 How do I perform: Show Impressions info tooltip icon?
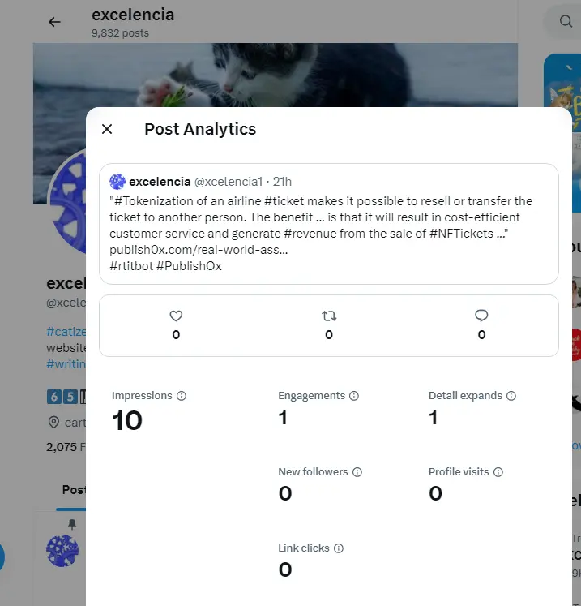tap(182, 396)
